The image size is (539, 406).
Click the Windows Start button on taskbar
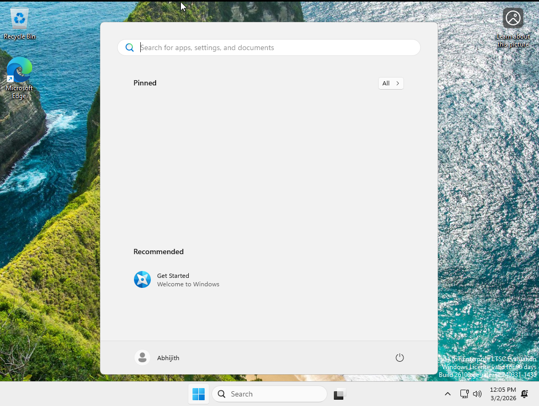(198, 394)
